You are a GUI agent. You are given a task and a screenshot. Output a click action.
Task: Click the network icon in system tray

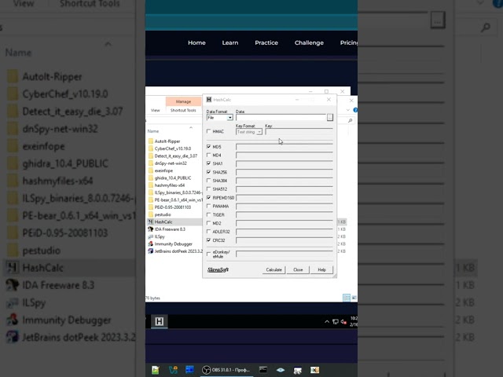click(x=336, y=321)
